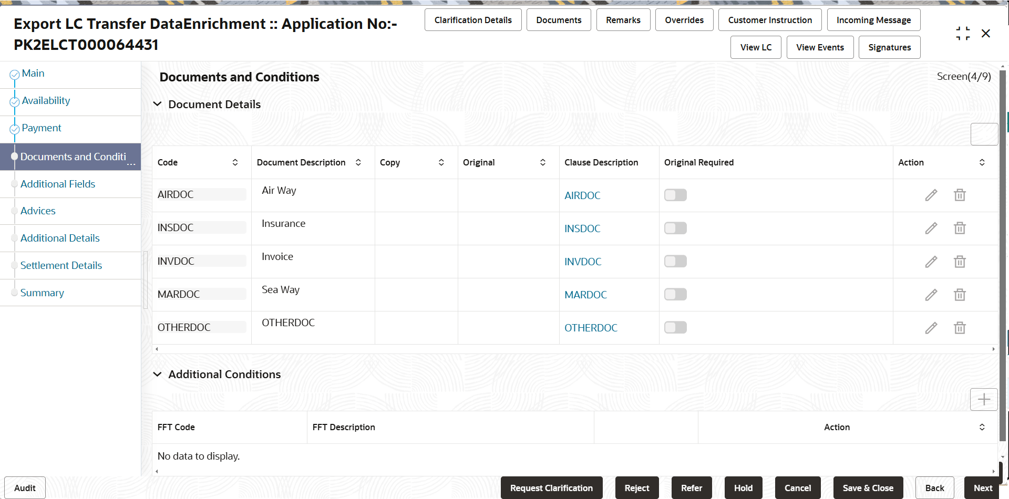
Task: Enable Original Required for AIRDOC
Action: [x=675, y=194]
